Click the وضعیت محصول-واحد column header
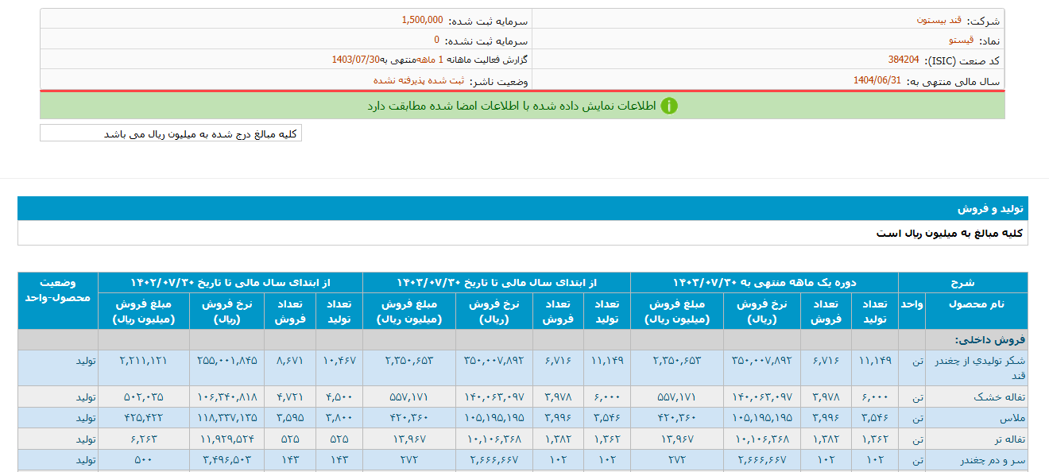Image resolution: width=1049 pixels, height=472 pixels. [x=58, y=290]
